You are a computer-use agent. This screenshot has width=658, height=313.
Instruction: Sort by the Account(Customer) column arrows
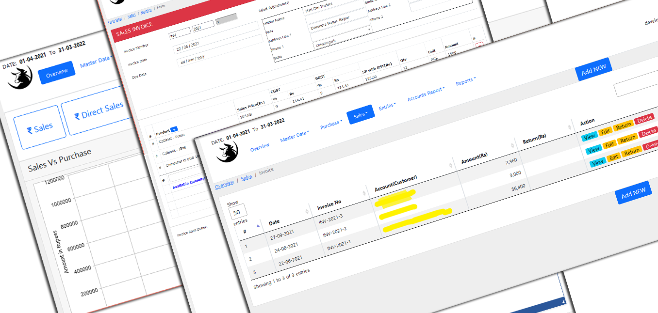(x=451, y=166)
